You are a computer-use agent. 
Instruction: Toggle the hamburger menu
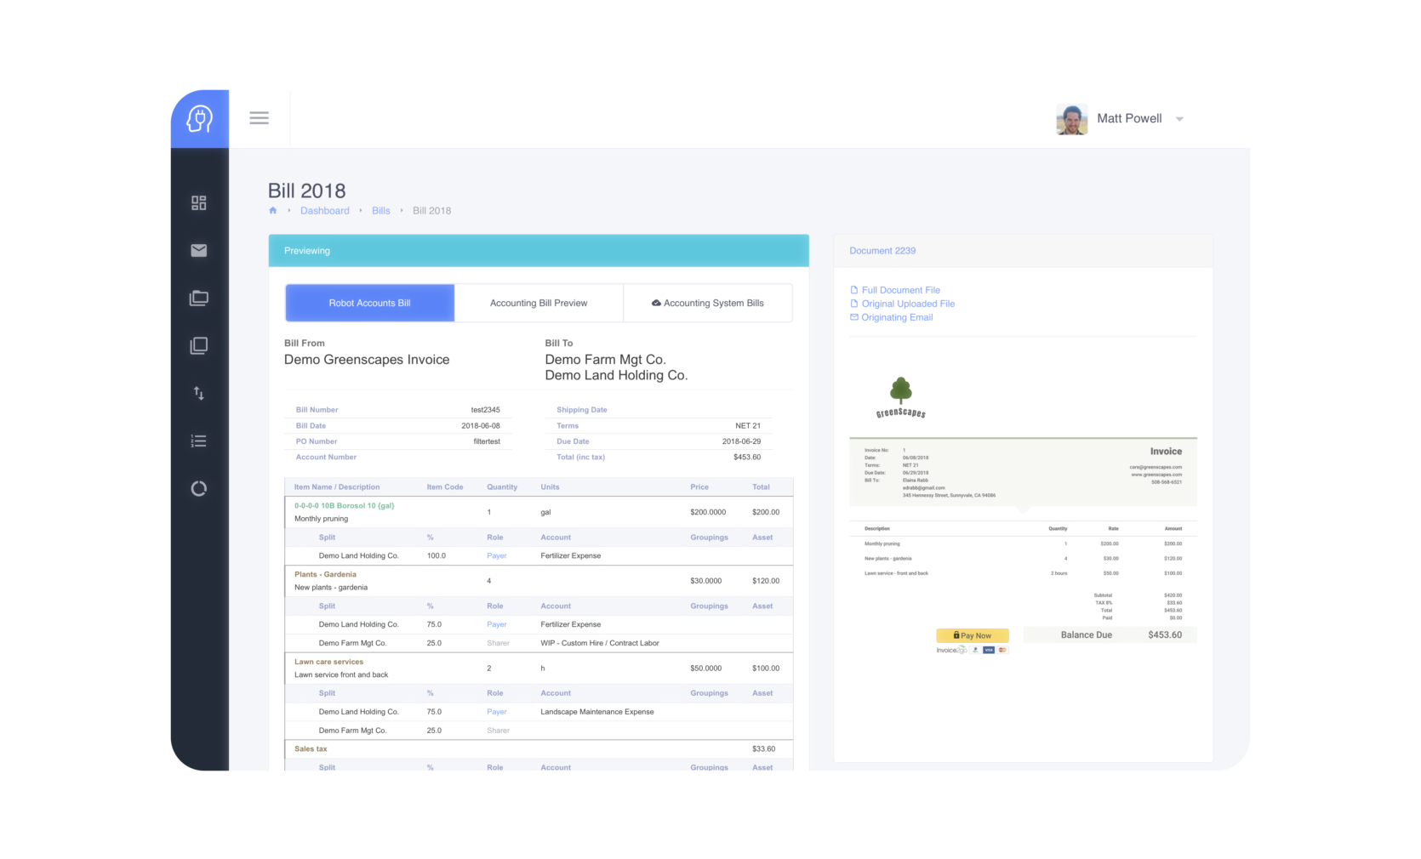pos(259,118)
